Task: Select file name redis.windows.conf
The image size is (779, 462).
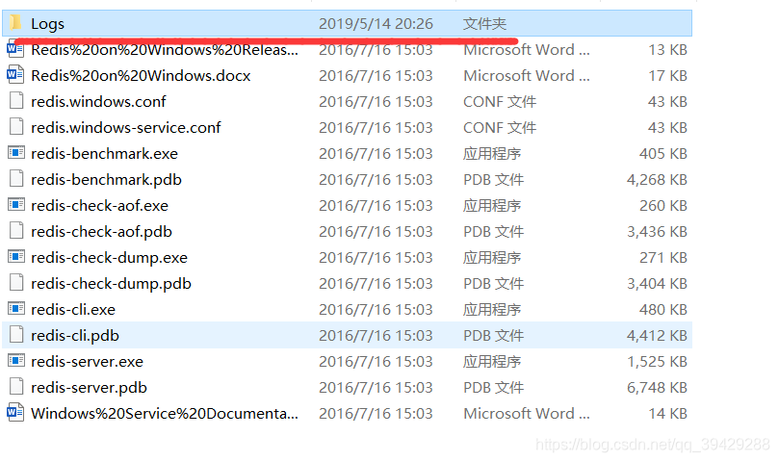Action: coord(98,101)
